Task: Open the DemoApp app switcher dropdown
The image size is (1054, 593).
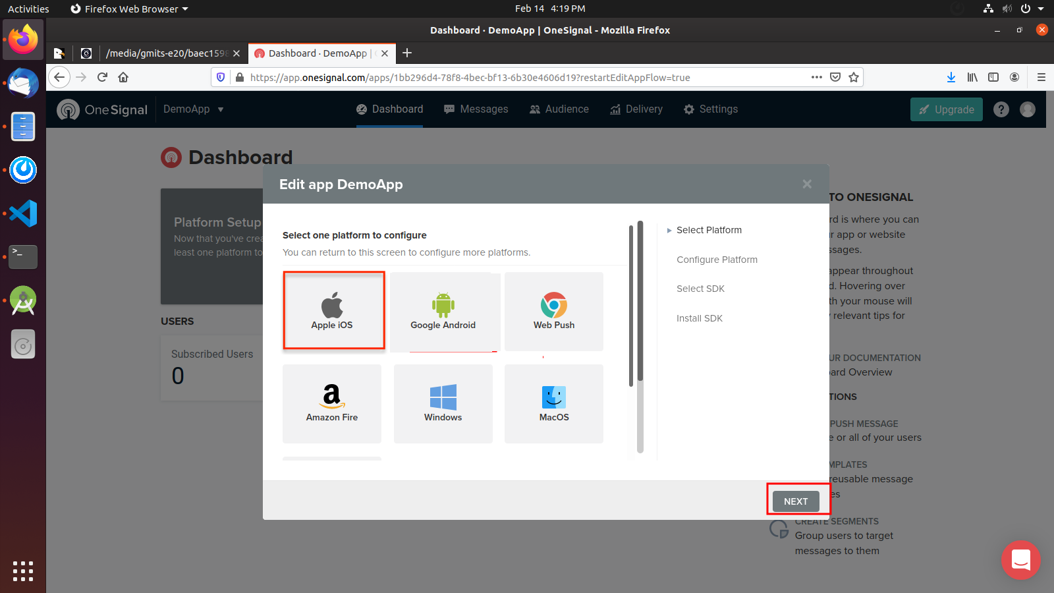Action: point(194,109)
